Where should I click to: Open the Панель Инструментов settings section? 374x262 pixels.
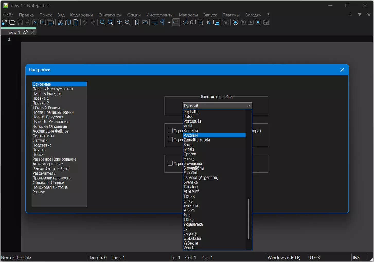[x=59, y=89]
